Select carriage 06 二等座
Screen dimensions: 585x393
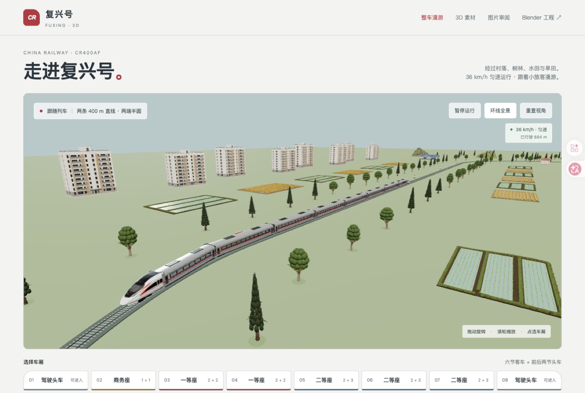coord(394,380)
